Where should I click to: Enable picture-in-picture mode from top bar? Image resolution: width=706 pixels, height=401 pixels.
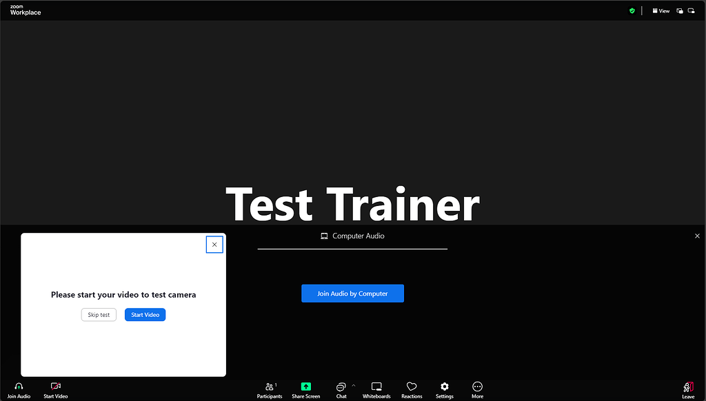coord(679,10)
